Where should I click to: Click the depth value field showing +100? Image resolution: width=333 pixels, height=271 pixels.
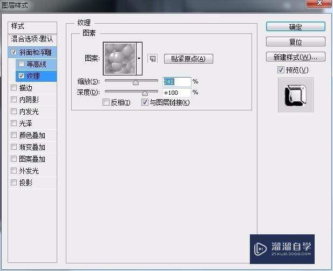click(176, 93)
